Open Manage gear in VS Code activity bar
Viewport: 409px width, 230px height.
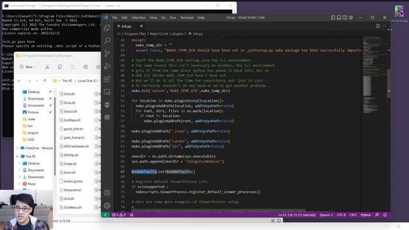point(107,206)
